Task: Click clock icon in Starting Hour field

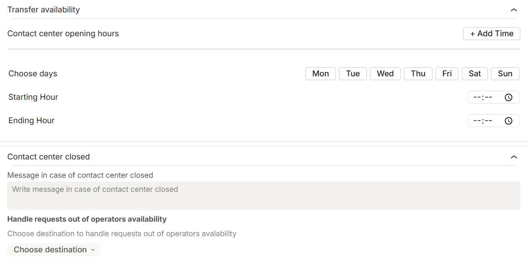Action: pyautogui.click(x=508, y=98)
